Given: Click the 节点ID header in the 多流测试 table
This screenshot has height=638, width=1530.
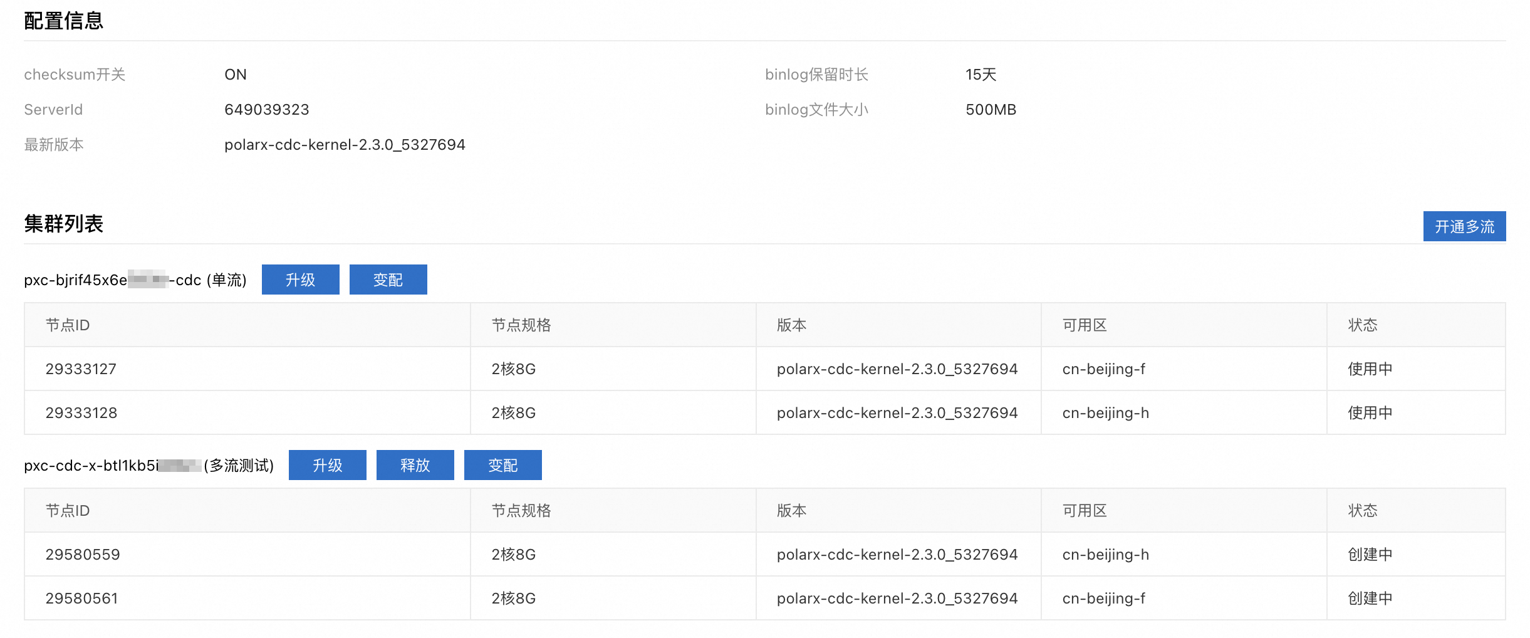Looking at the screenshot, I should tap(68, 511).
